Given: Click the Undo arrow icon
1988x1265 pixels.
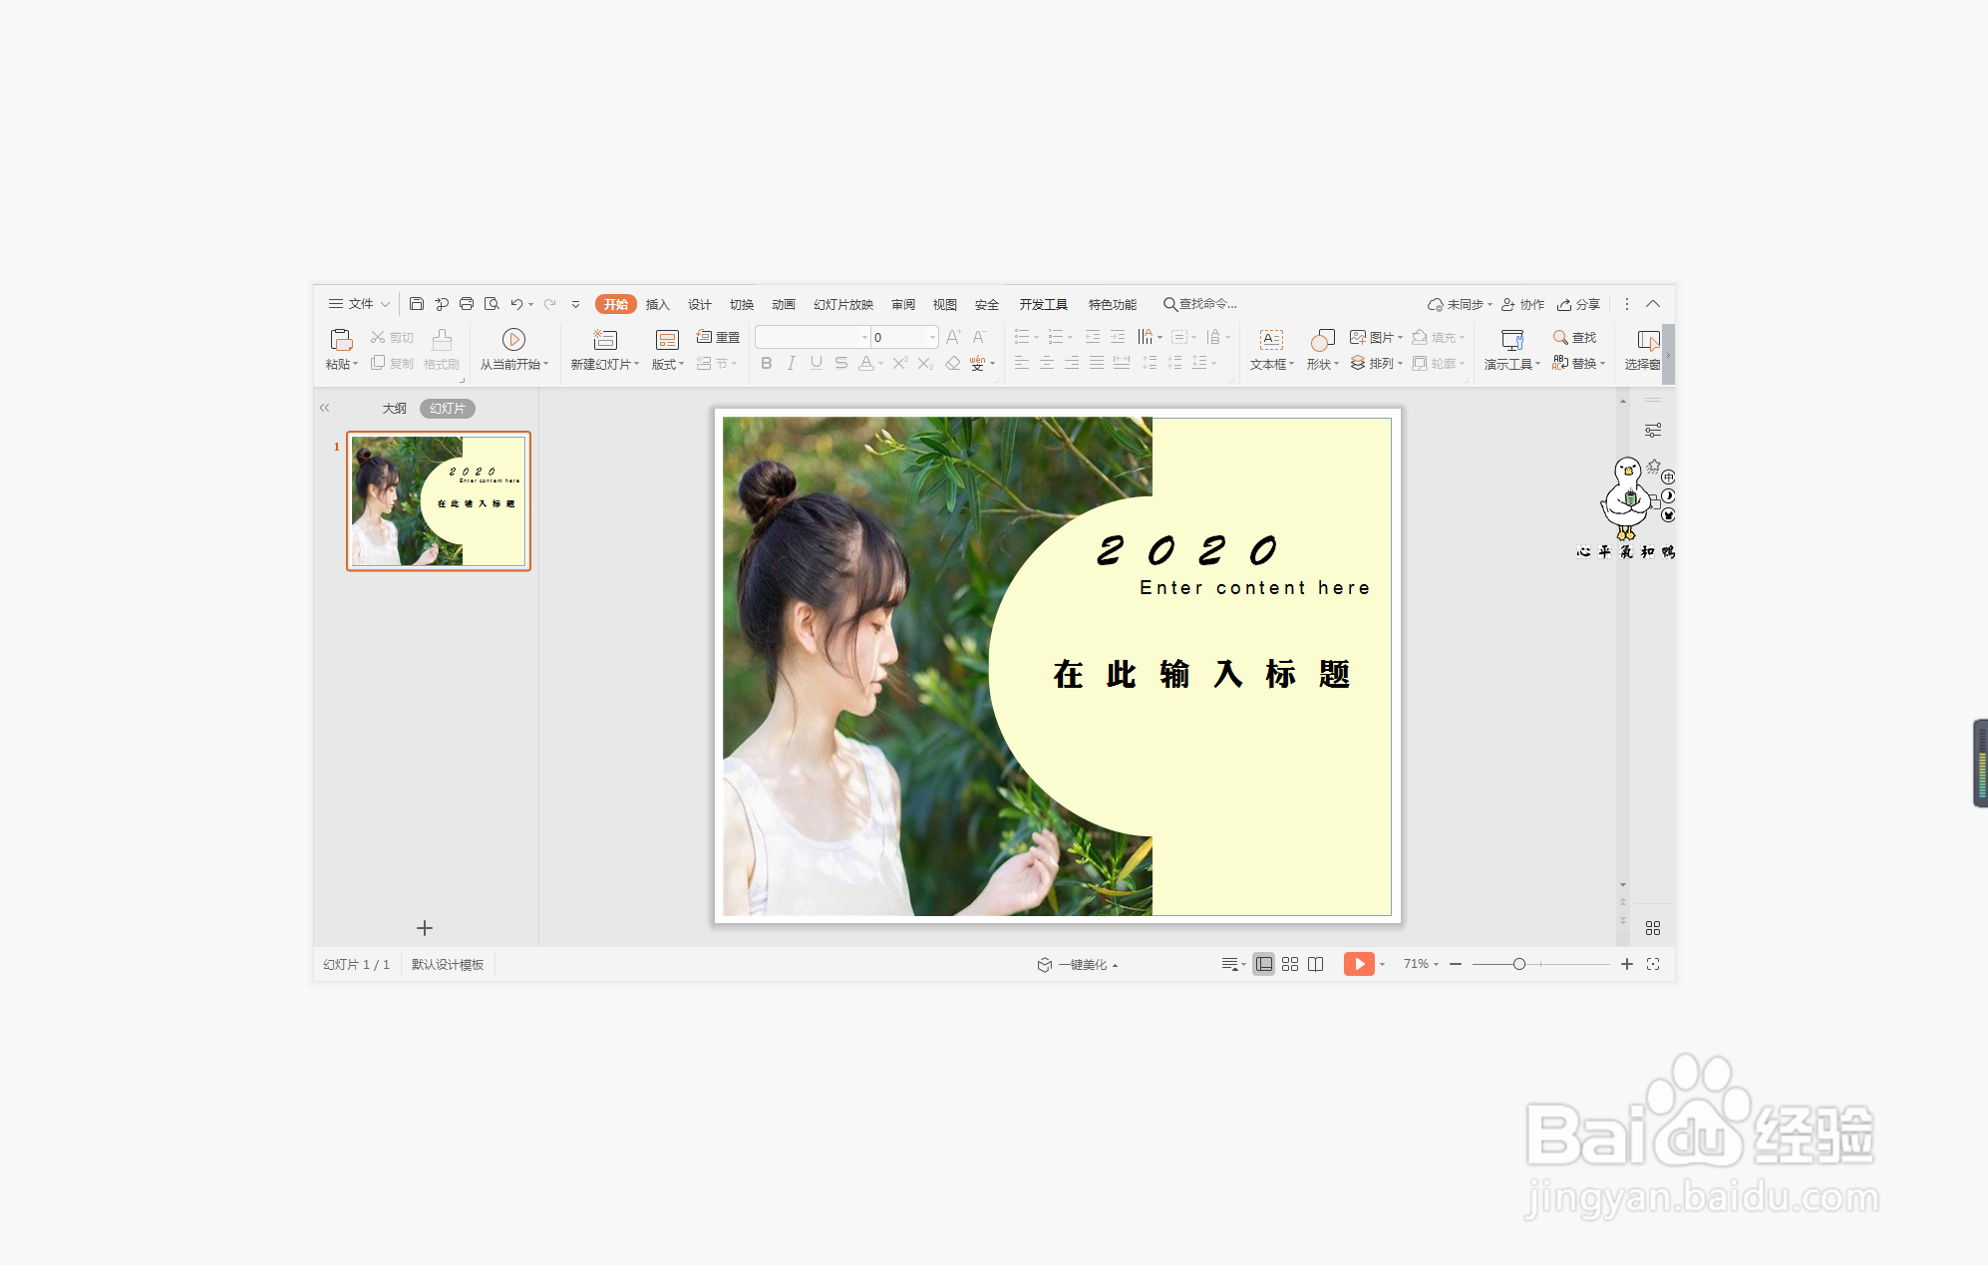Looking at the screenshot, I should 516,304.
